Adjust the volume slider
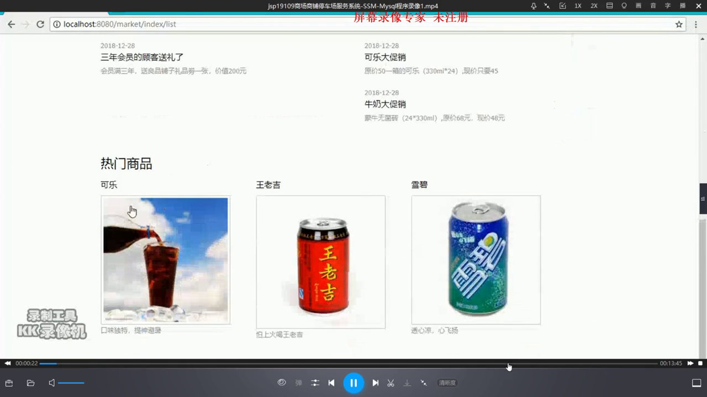Viewport: 707px width, 397px height. coord(71,383)
